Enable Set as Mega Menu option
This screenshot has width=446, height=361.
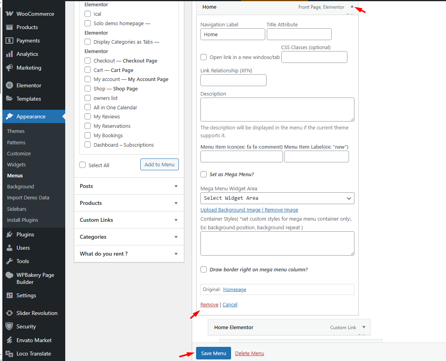coord(204,174)
